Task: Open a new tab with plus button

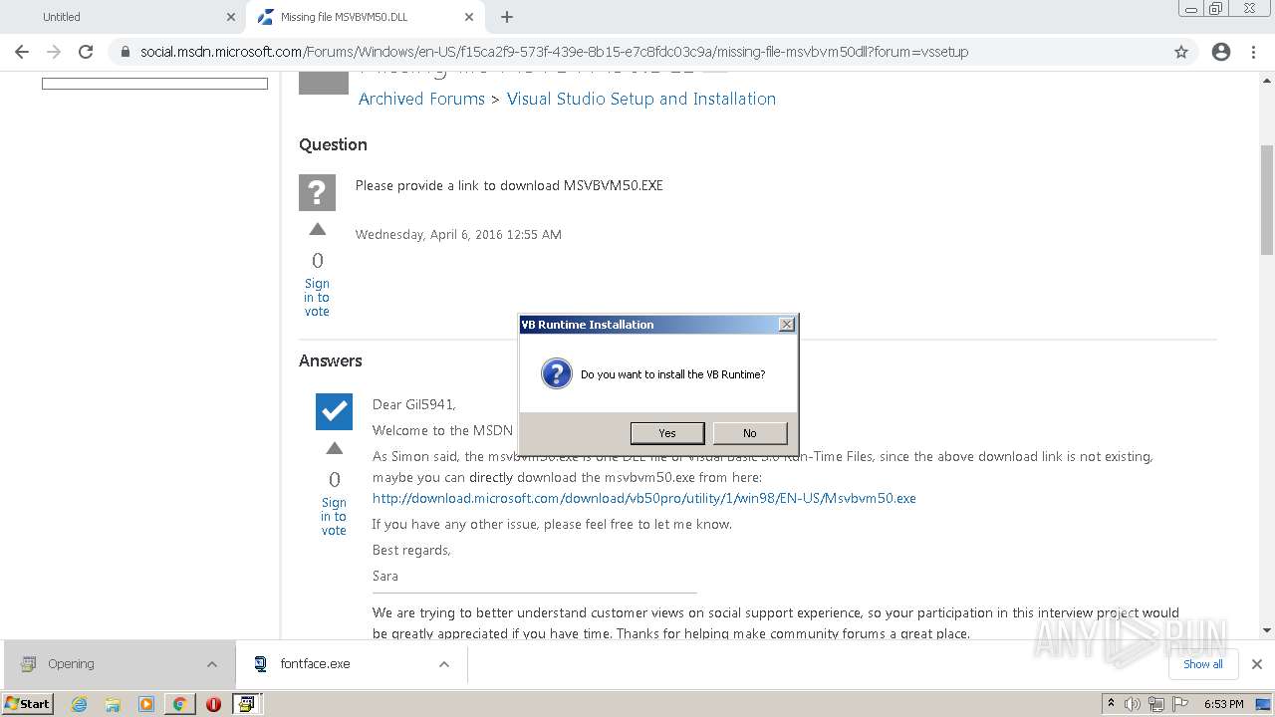Action: pos(506,17)
